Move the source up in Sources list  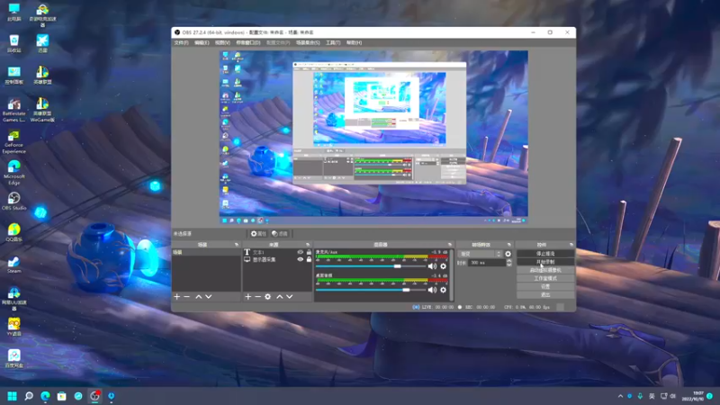coord(280,297)
